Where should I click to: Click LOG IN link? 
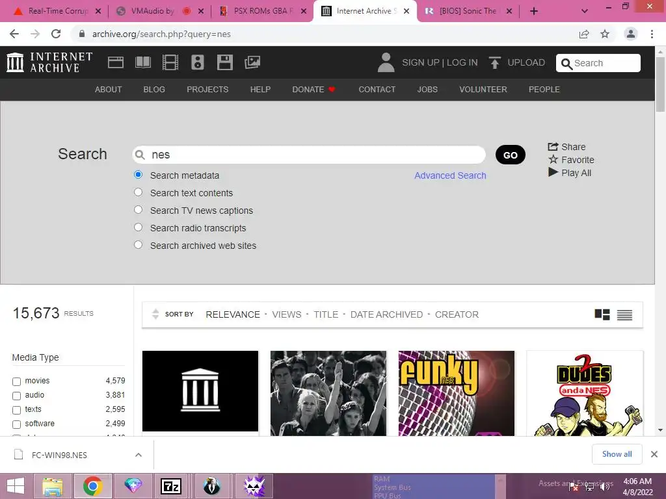(462, 62)
